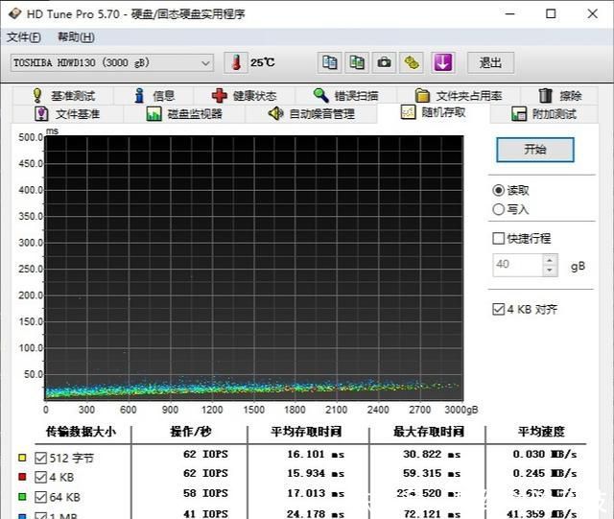The height and width of the screenshot is (519, 614).
Task: Click the 41 IOPS value
Action: 205,513
